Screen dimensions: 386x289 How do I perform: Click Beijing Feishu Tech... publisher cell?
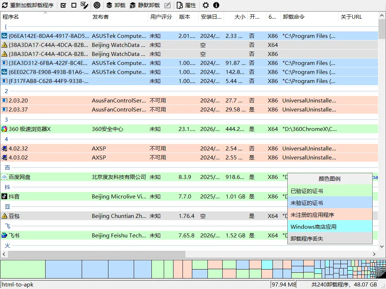click(119, 236)
